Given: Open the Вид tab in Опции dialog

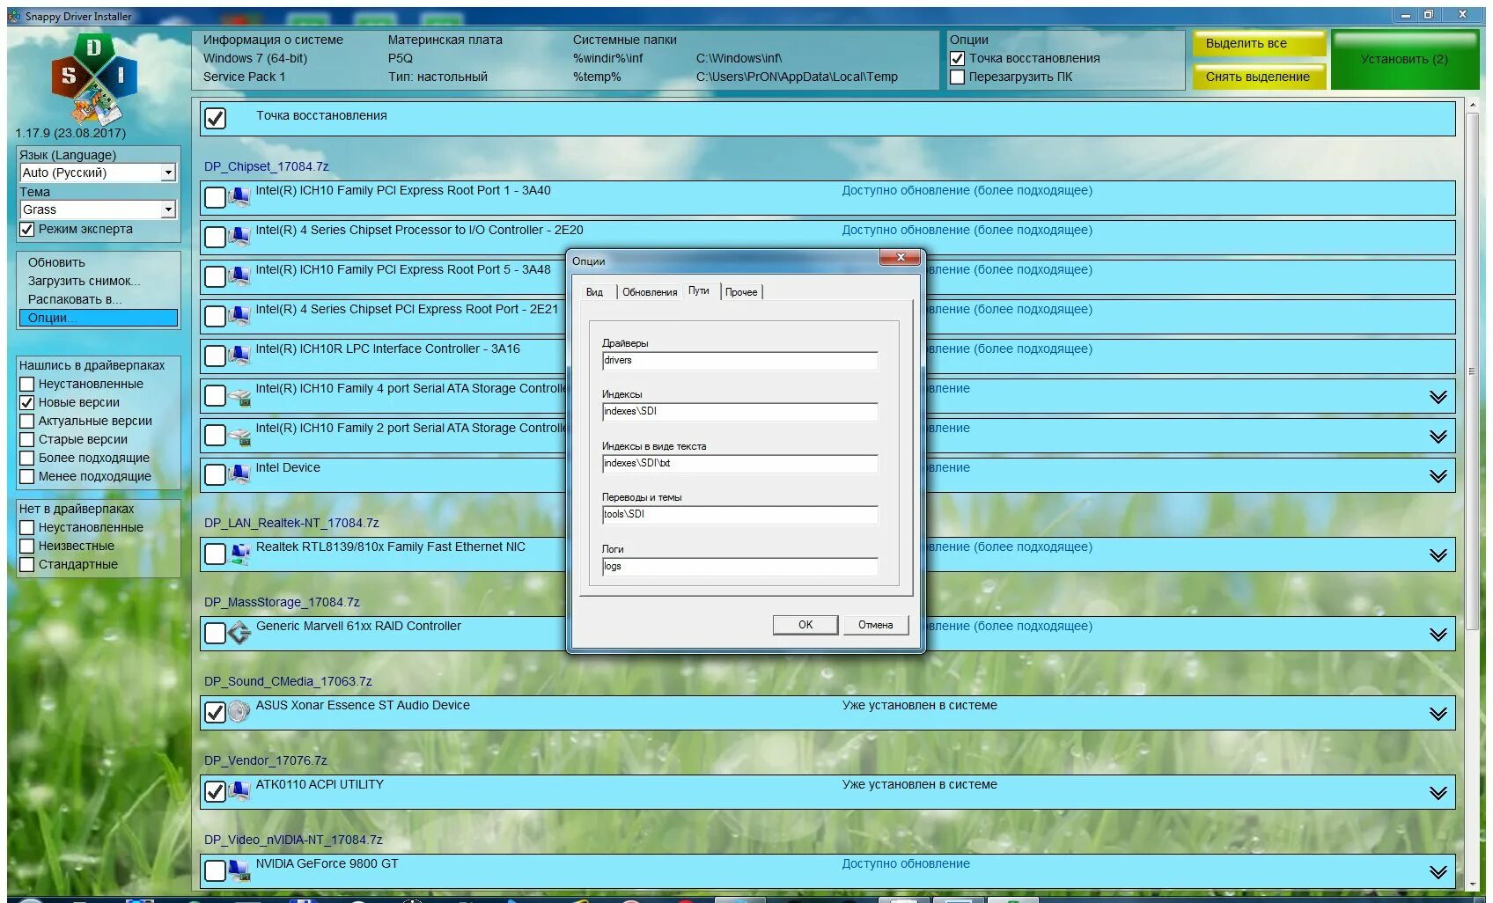Looking at the screenshot, I should pos(595,291).
